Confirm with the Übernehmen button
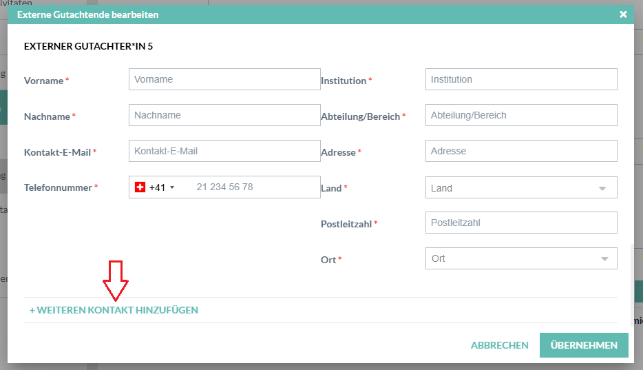 pos(584,345)
